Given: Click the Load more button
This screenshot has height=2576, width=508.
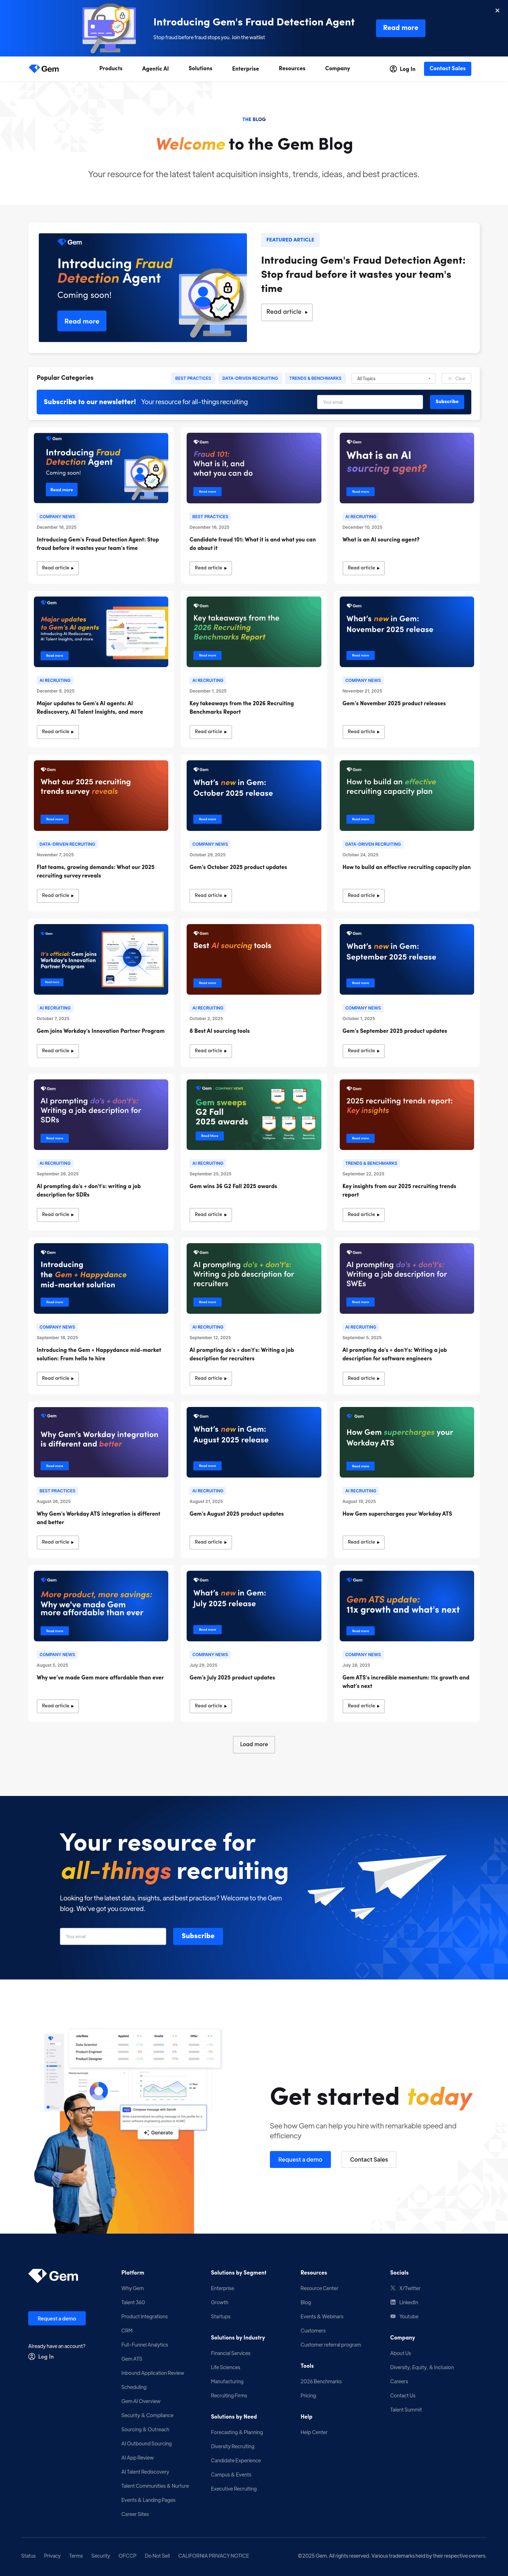Looking at the screenshot, I should 254,1744.
